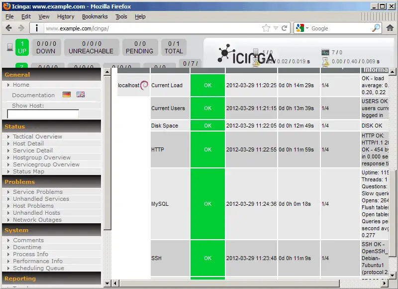Open Process Info

pos(30,254)
